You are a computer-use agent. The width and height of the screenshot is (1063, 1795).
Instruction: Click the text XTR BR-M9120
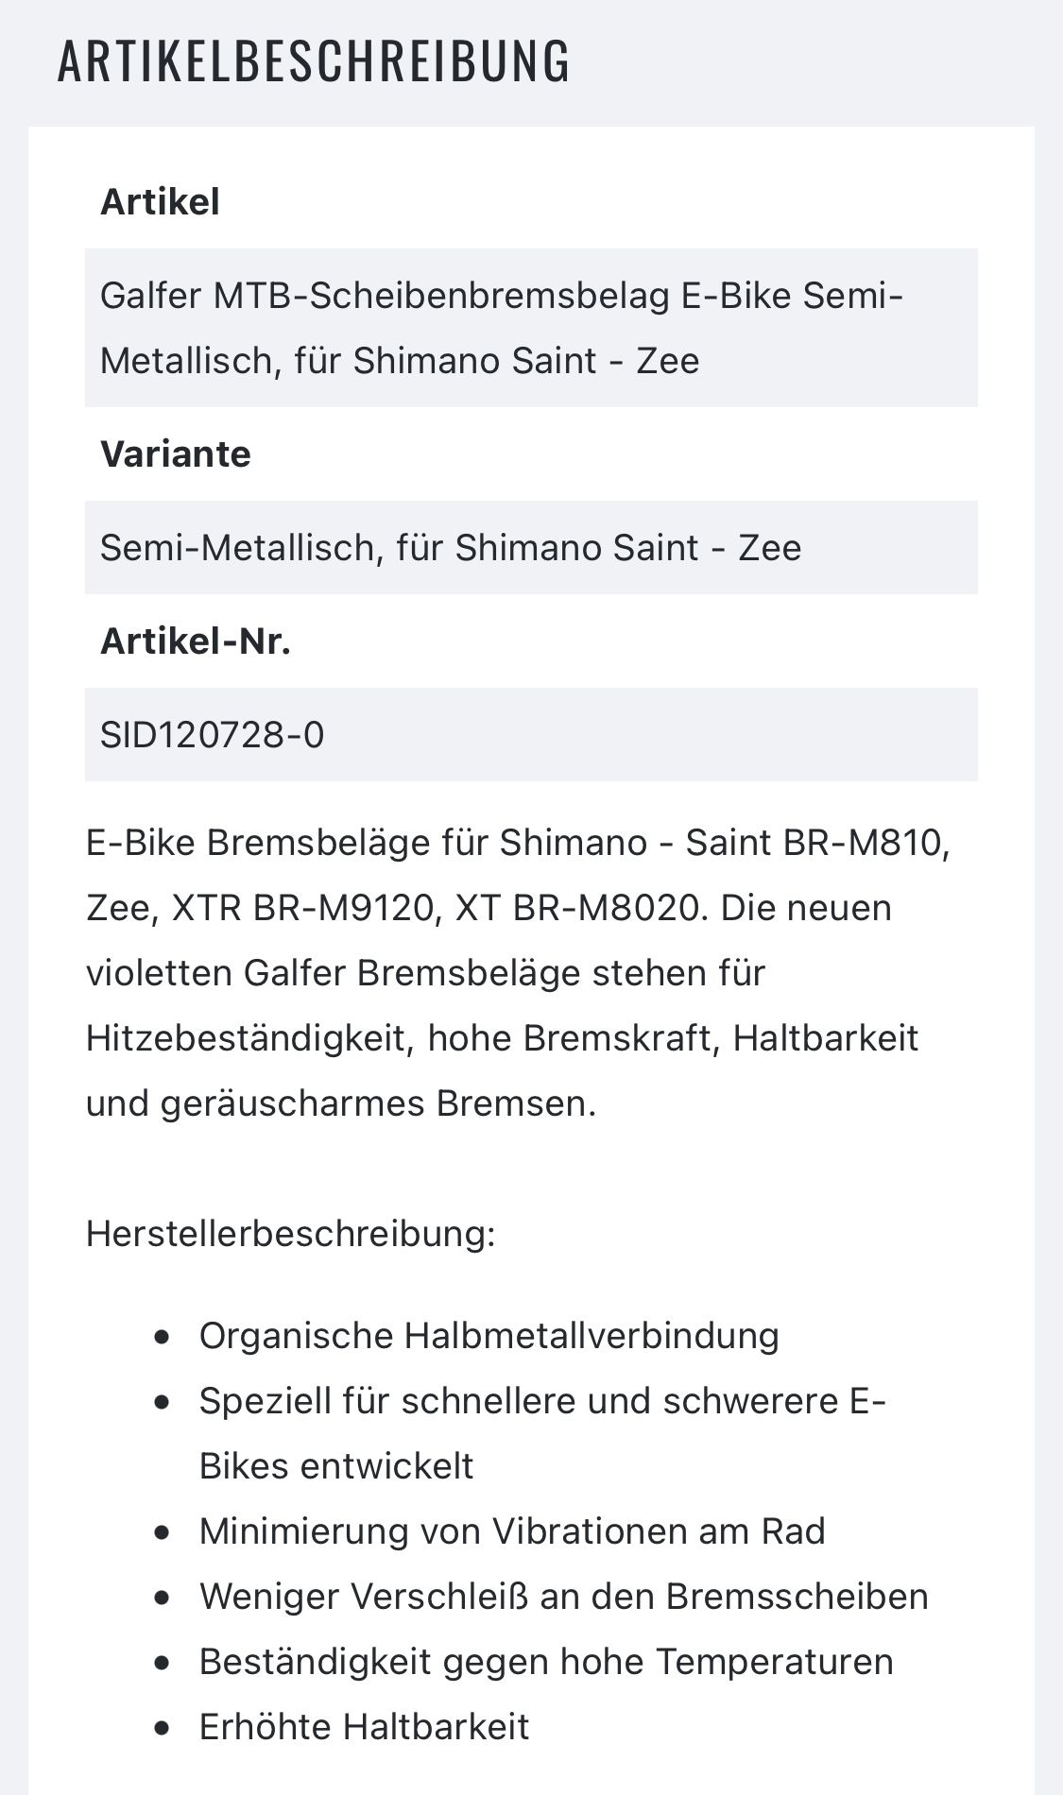click(x=303, y=908)
